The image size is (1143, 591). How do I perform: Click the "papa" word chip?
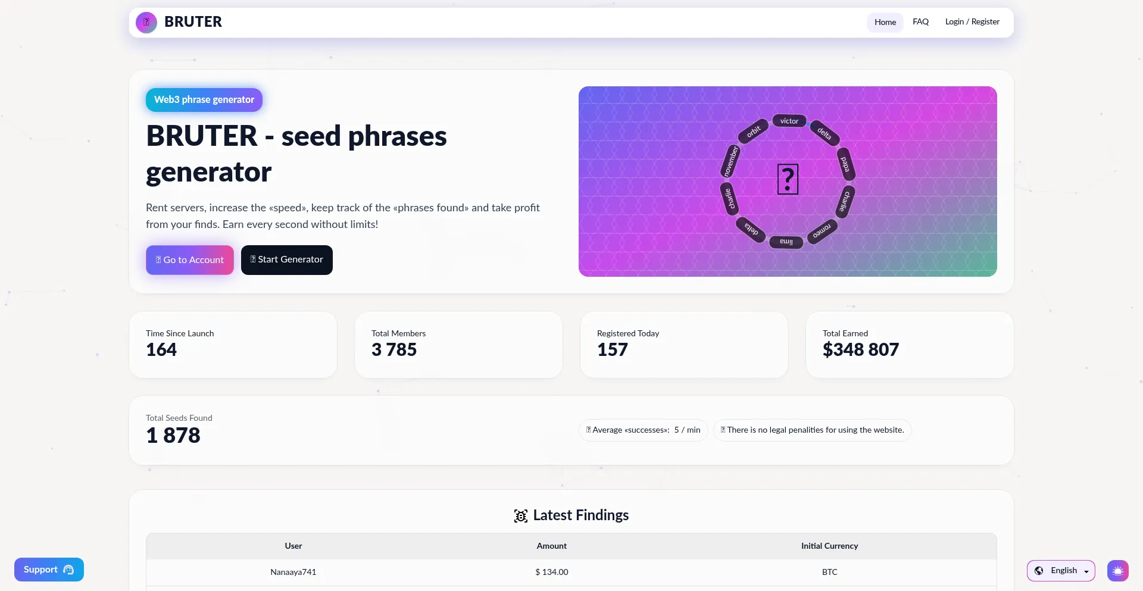(845, 164)
